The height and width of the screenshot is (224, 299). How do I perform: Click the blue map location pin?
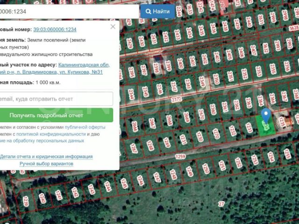[266, 115]
